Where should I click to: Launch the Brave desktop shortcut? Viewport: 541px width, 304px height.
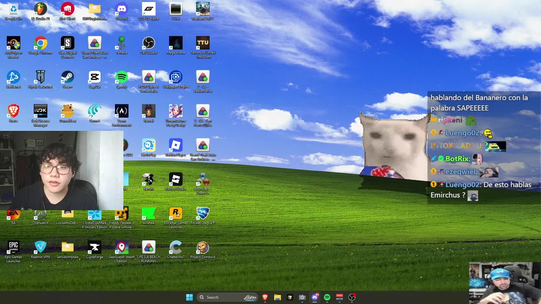tap(14, 114)
